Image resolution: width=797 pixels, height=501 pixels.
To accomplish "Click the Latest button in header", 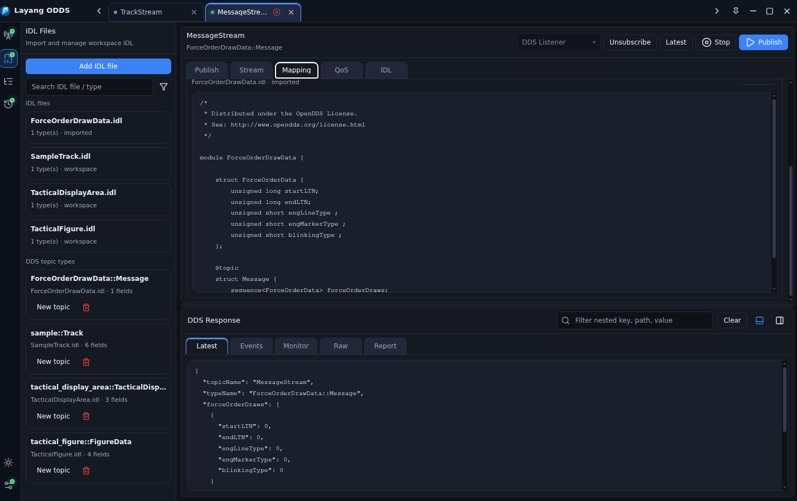I will click(676, 42).
